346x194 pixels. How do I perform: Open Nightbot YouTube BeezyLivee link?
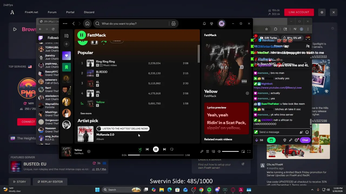click(278, 88)
